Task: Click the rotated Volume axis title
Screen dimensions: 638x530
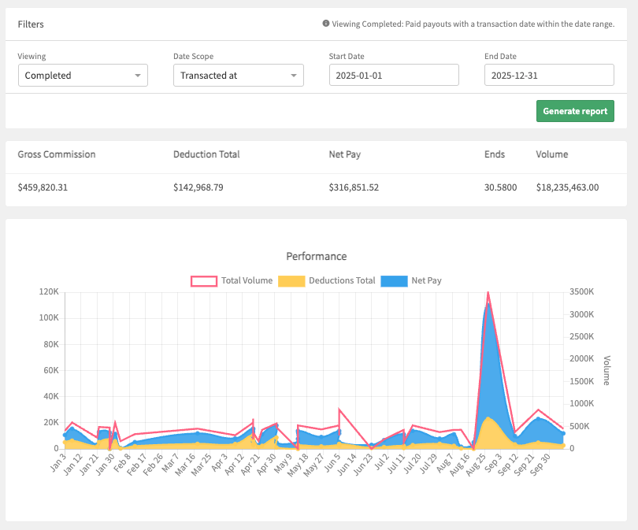Action: tap(606, 370)
